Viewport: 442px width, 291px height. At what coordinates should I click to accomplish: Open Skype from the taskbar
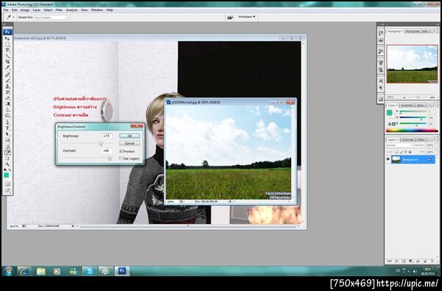tap(90, 271)
